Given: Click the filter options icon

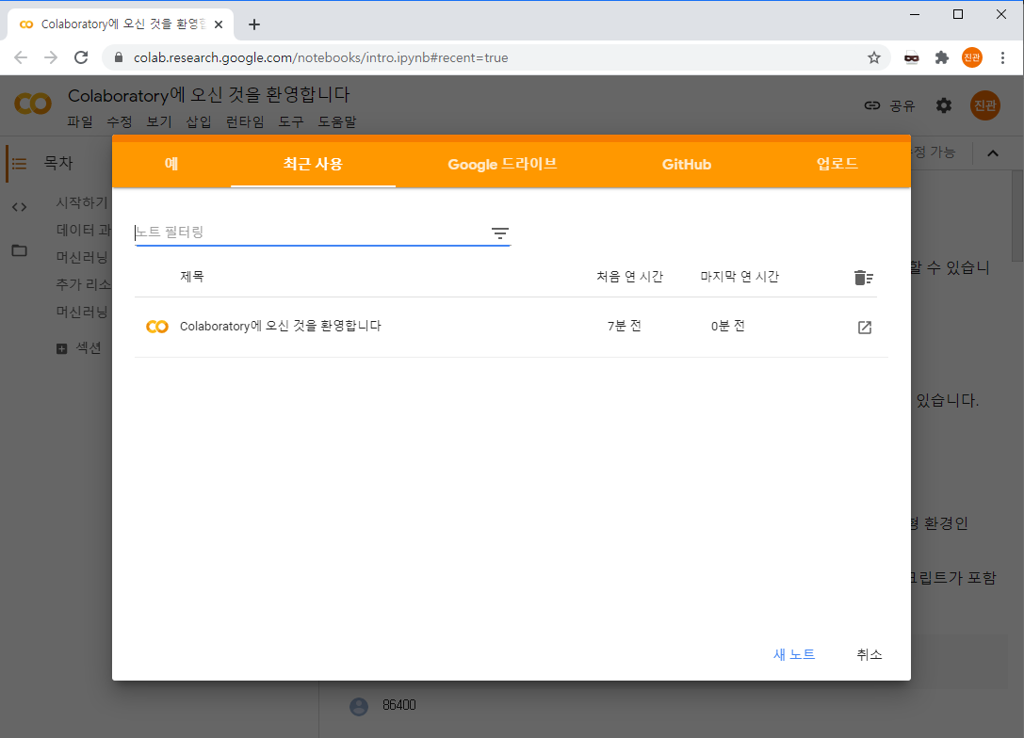Looking at the screenshot, I should tap(500, 233).
